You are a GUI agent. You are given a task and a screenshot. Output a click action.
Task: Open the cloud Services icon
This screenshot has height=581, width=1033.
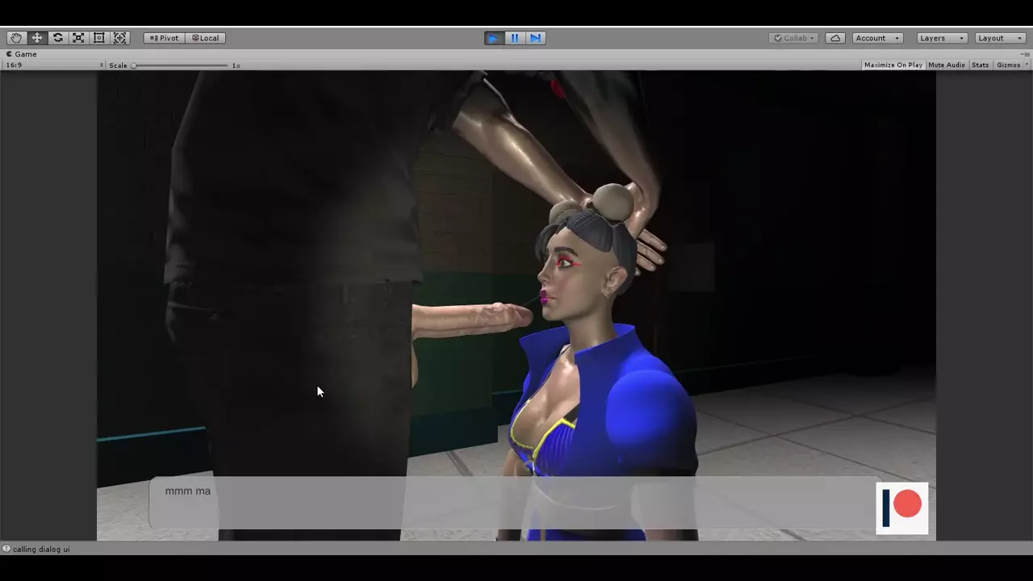click(835, 38)
